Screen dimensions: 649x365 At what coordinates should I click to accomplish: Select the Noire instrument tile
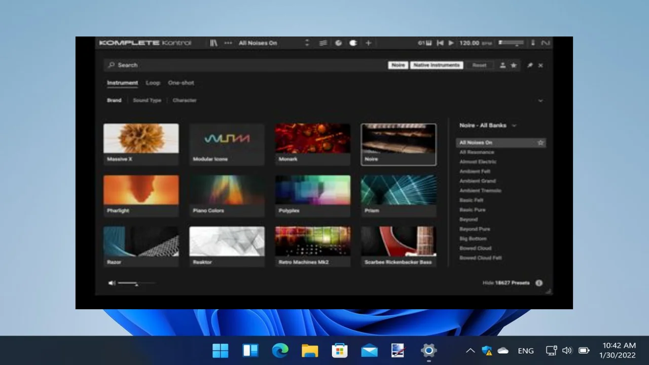398,144
